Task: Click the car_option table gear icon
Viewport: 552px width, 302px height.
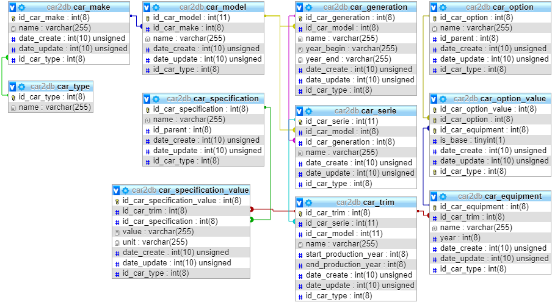Action: pos(443,7)
